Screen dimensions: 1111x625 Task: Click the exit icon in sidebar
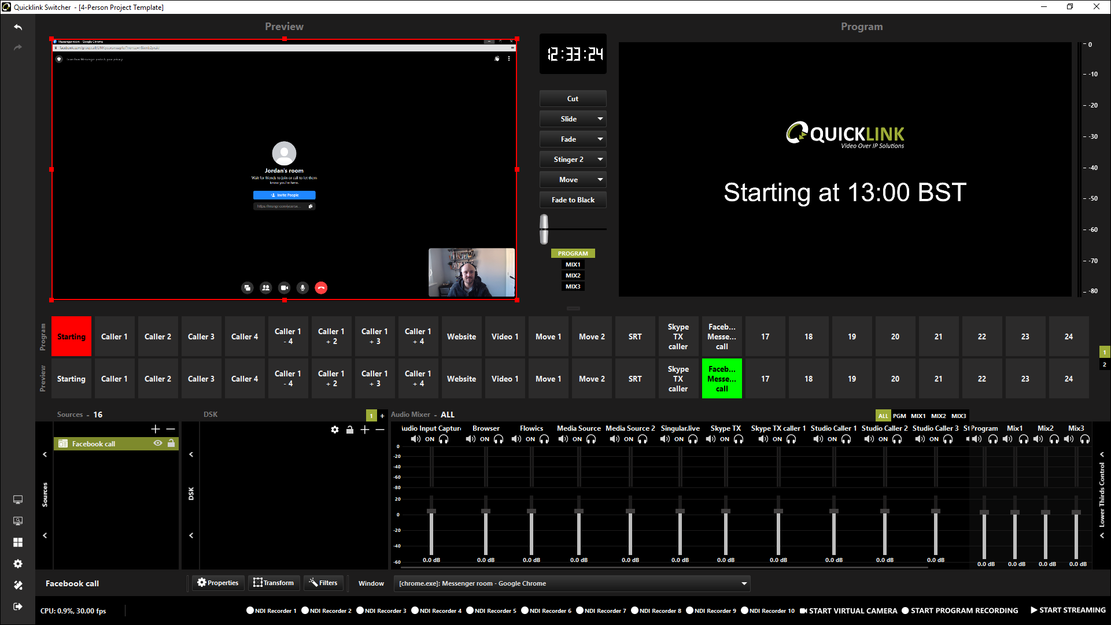coord(18,606)
